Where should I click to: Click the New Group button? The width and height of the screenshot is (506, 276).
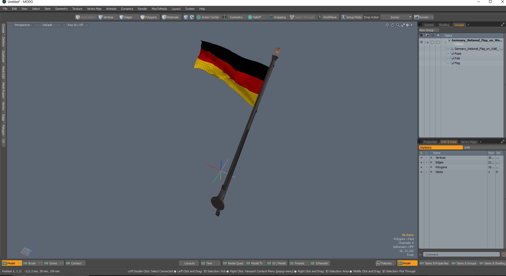[429, 30]
